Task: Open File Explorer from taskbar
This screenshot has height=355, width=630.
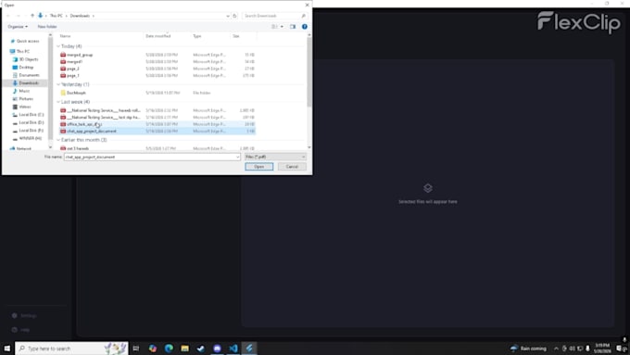Action: click(x=184, y=349)
